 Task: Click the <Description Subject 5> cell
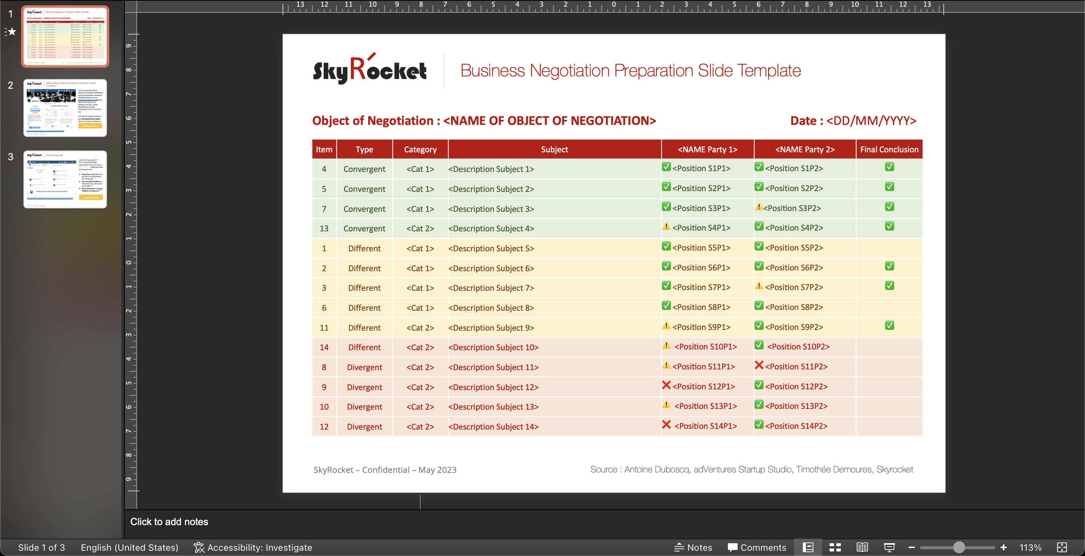pos(554,248)
